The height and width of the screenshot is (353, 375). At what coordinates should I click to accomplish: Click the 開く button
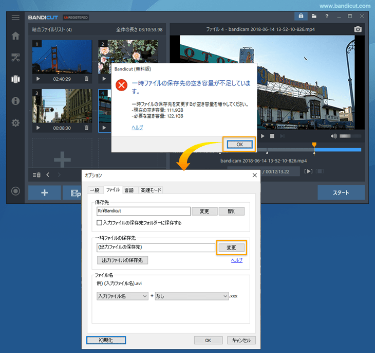coord(231,211)
